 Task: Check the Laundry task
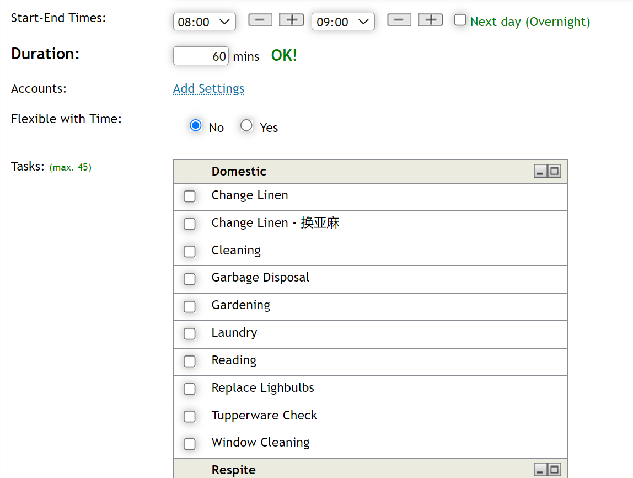[190, 334]
